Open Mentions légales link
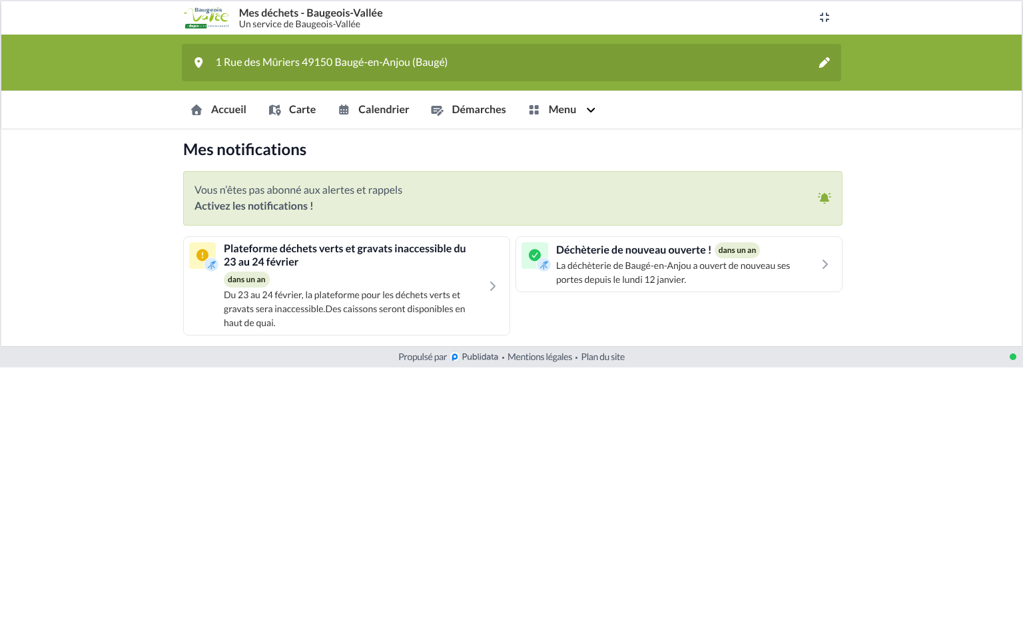The width and height of the screenshot is (1023, 639). tap(539, 357)
